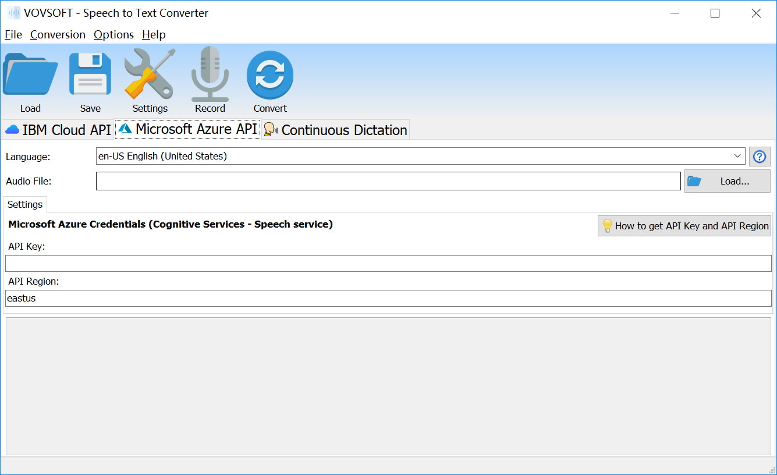Open the Continuous Dictation tab

[335, 130]
